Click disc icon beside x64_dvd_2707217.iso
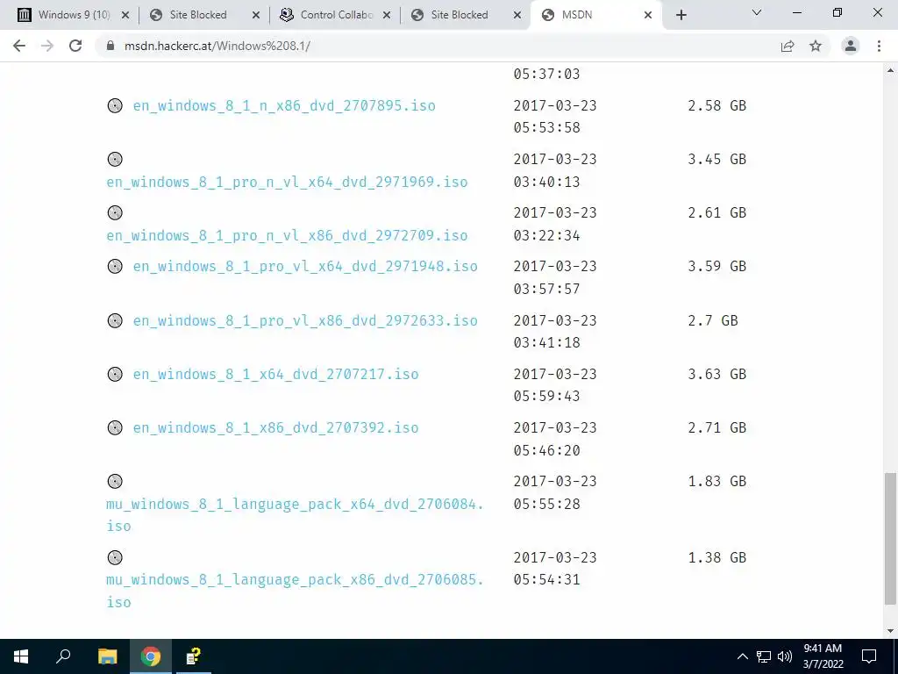 pos(115,374)
